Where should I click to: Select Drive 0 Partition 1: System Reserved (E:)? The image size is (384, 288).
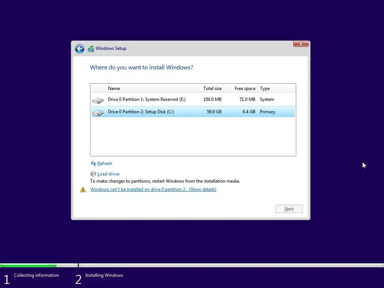tap(193, 99)
